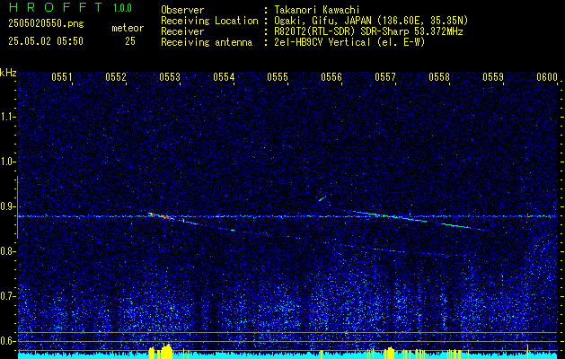Click the 0.6 kHz axis label
Screen dimensions: 565x359
[x=7, y=341]
